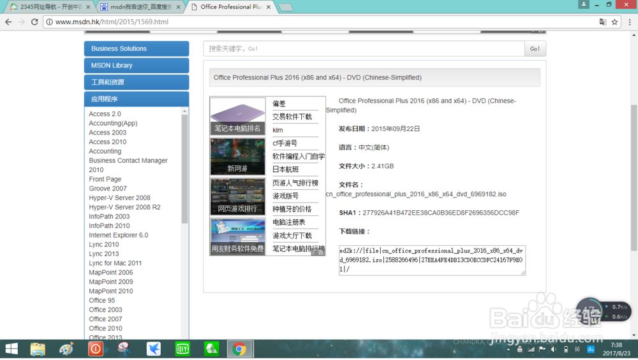
Task: Click the 笔记本电脑排名 ad thumbnail
Action: pyautogui.click(x=237, y=116)
